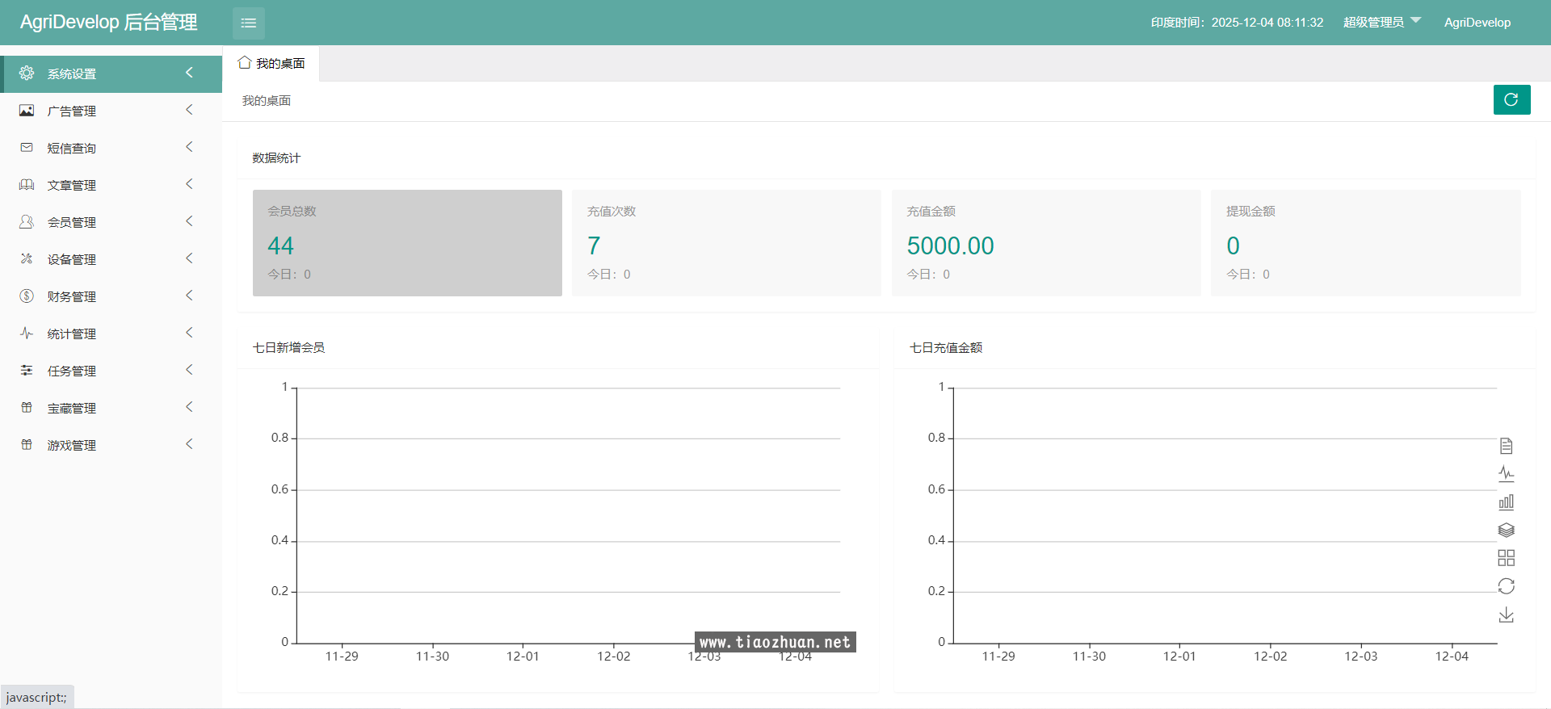Open the chart data view icon
Screen dimensions: 1551x709
point(1506,446)
